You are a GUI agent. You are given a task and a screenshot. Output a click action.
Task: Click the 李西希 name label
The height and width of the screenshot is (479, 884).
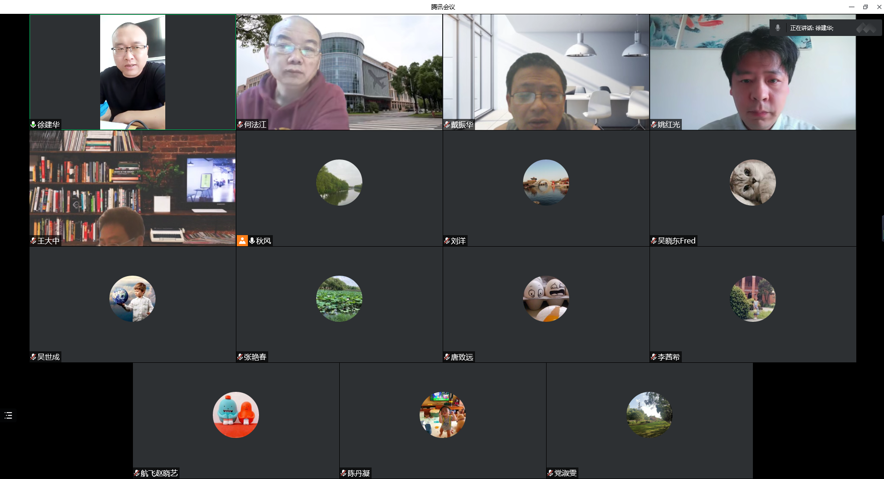point(668,357)
